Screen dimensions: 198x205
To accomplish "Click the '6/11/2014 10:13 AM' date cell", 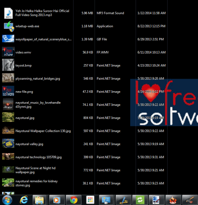I will [x=152, y=52].
